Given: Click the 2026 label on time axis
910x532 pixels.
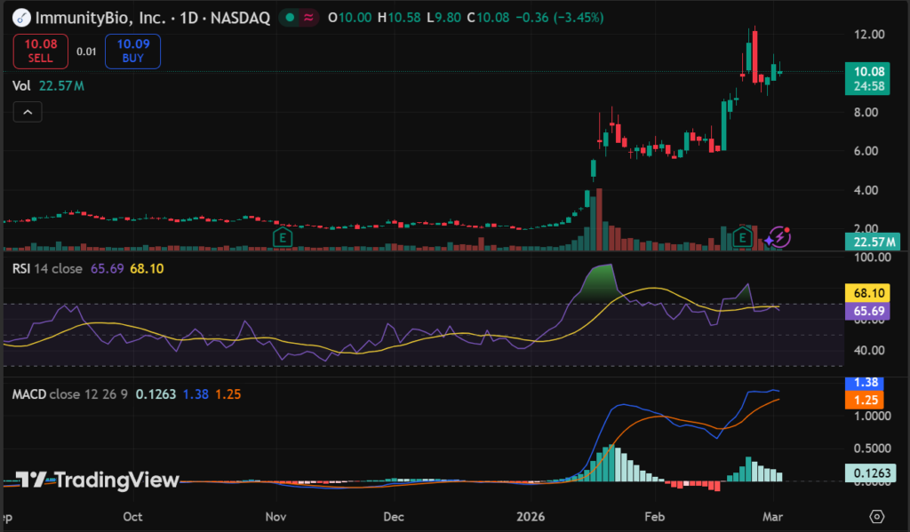Looking at the screenshot, I should pos(531,516).
